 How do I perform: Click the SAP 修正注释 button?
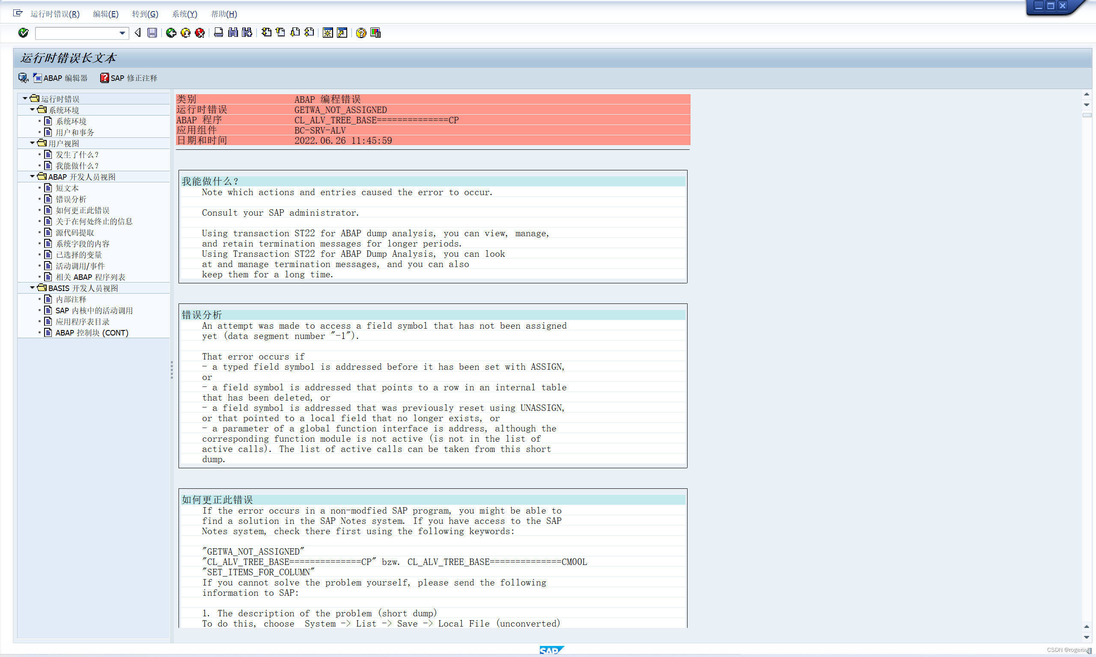pyautogui.click(x=128, y=78)
